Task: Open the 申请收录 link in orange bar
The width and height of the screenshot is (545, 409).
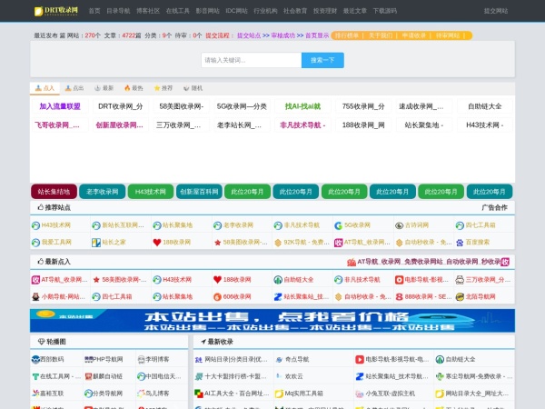Action: (414, 35)
